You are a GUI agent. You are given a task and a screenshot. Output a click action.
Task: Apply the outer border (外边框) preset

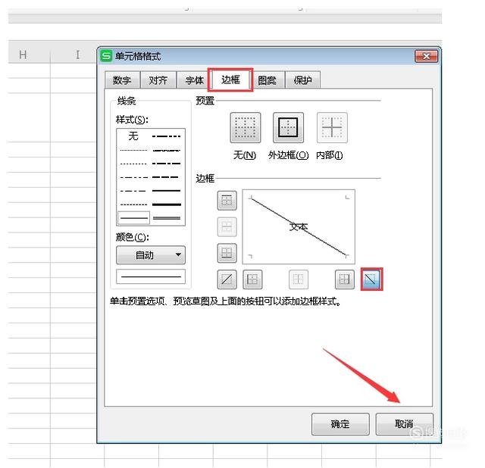coord(288,127)
